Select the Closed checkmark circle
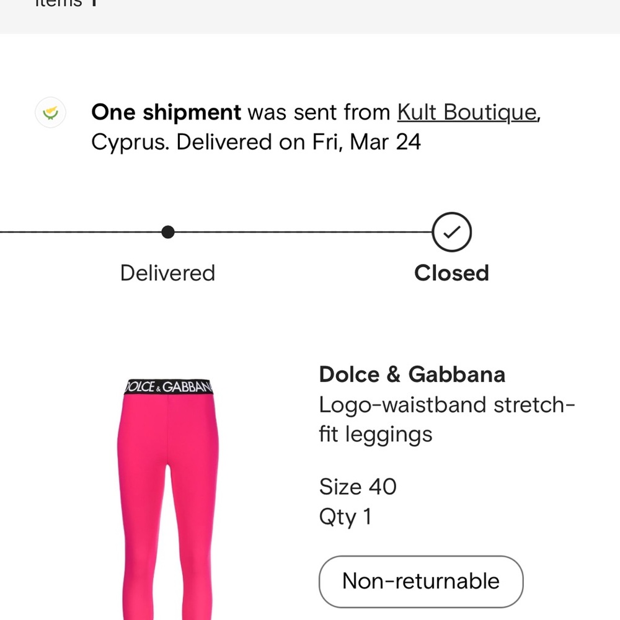Viewport: 620px width, 620px height. point(451,232)
